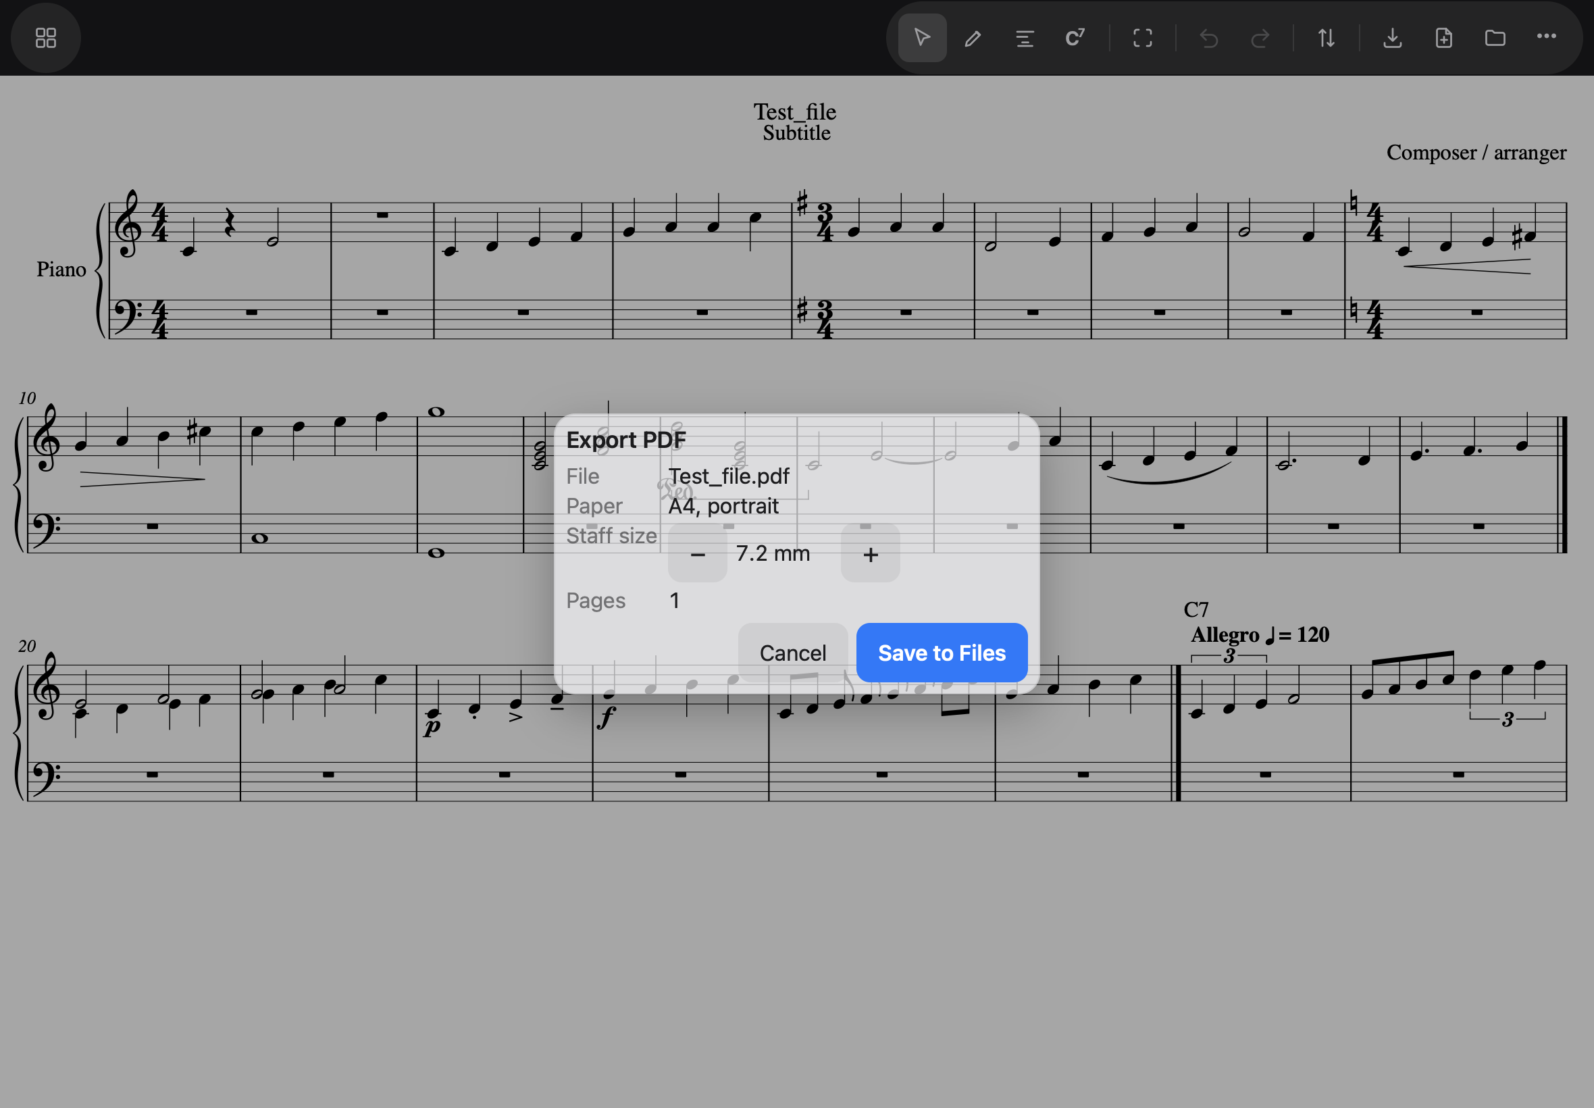1594x1108 pixels.
Task: Click the download export icon
Action: coord(1393,37)
